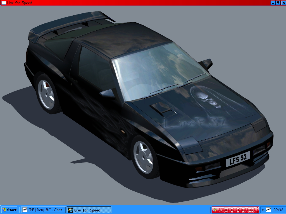Pause playback in the media player toolbar
The width and height of the screenshot is (286, 214).
click(x=226, y=210)
